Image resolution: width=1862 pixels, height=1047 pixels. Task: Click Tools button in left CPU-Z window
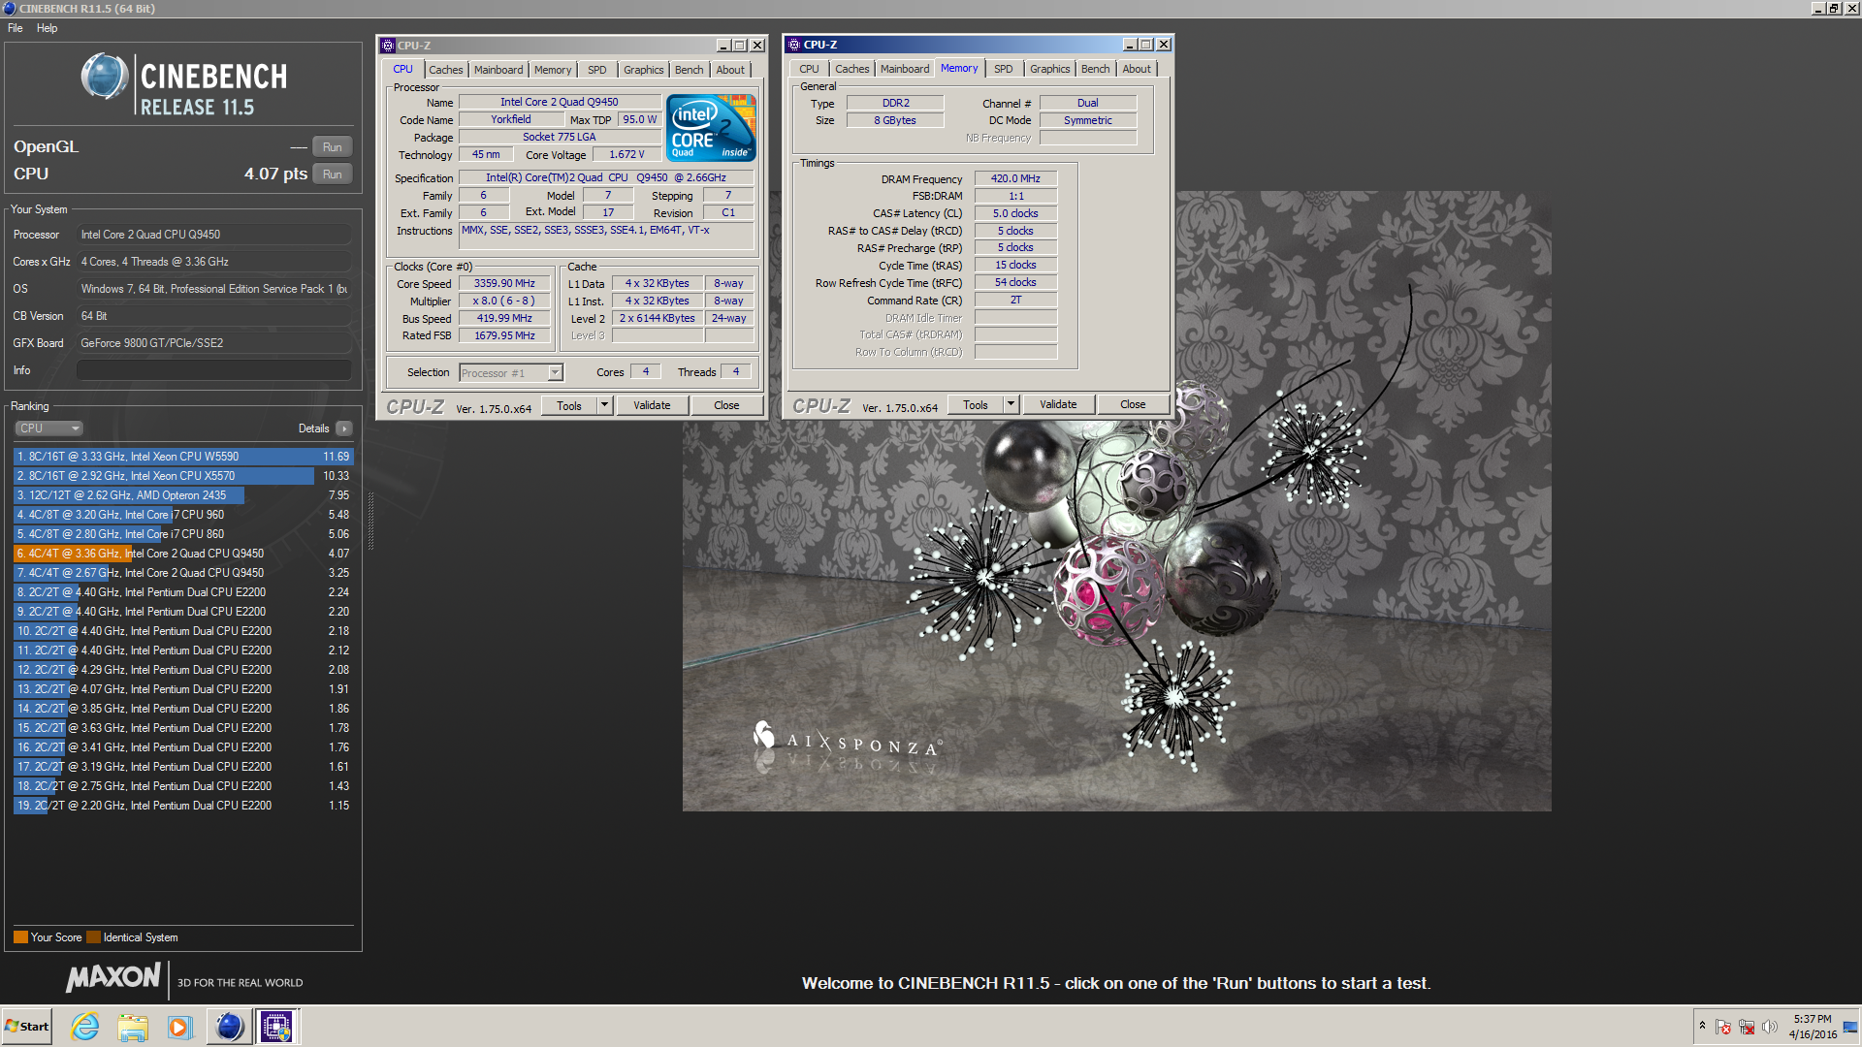click(569, 405)
